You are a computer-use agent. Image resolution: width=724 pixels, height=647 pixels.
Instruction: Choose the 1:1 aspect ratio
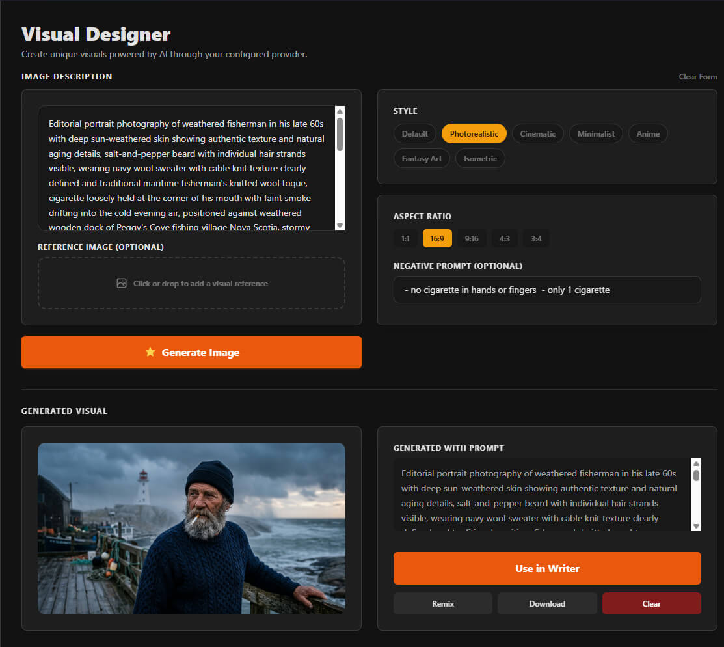pyautogui.click(x=405, y=238)
